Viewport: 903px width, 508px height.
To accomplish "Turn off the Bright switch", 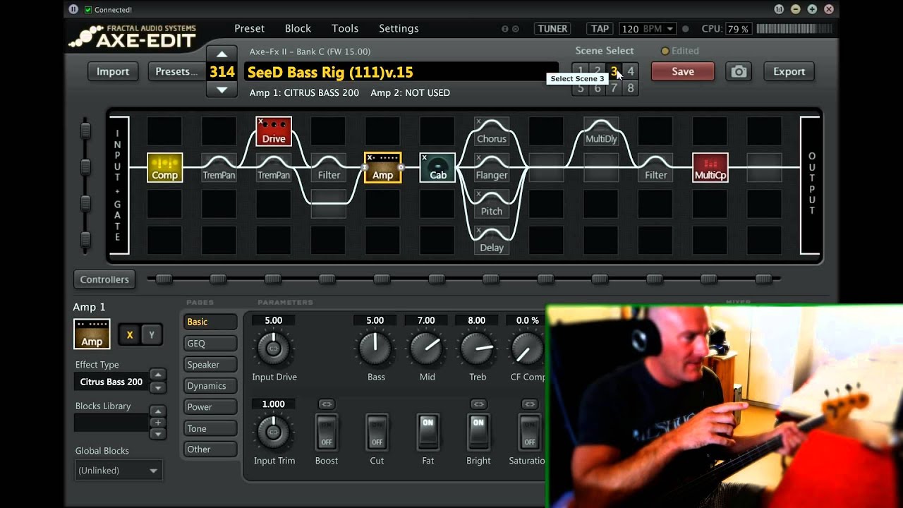I will click(478, 433).
